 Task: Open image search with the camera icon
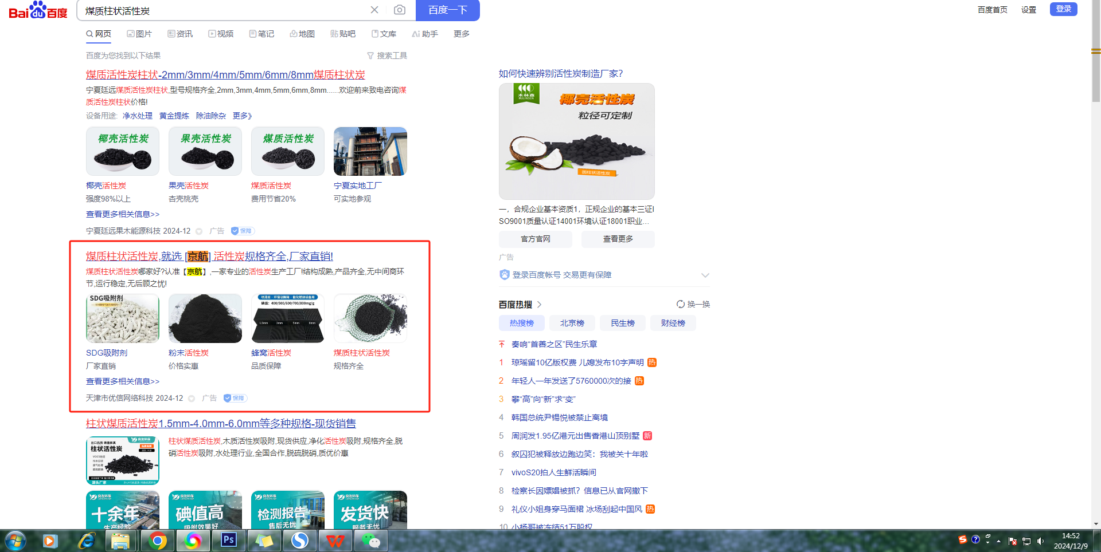click(x=400, y=10)
